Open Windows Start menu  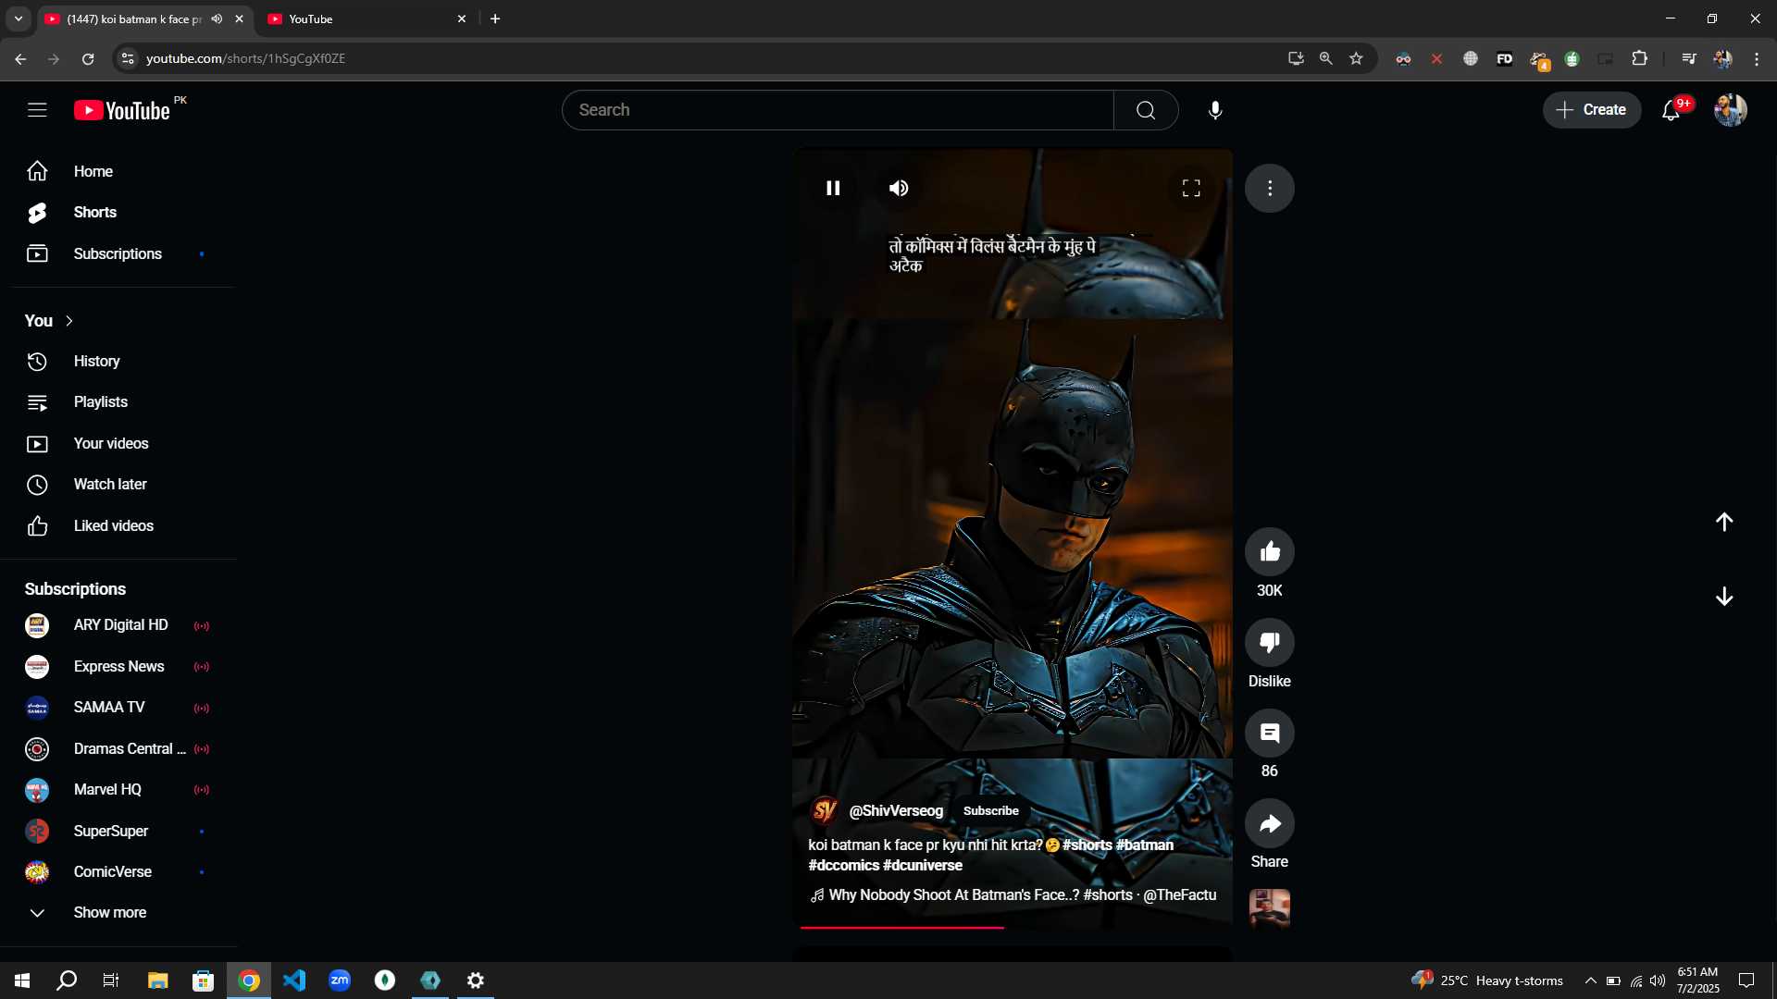22,980
